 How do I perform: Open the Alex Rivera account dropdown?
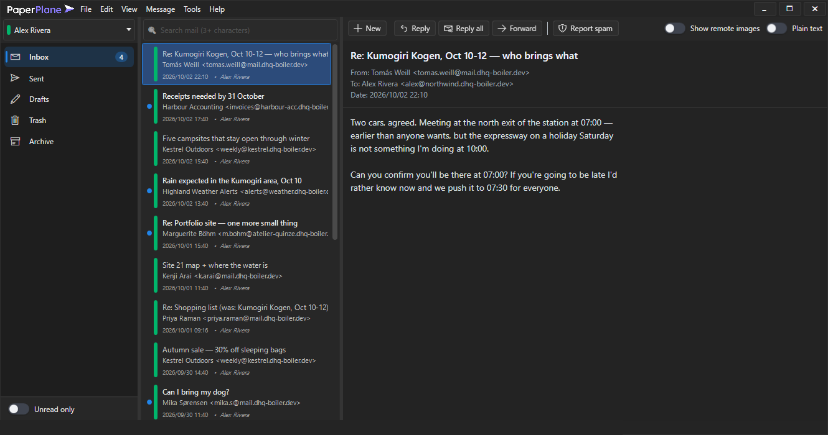pyautogui.click(x=69, y=30)
